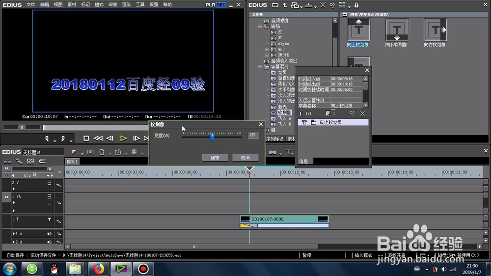Open settings icon in information panel
491x276 pixels.
352,113
